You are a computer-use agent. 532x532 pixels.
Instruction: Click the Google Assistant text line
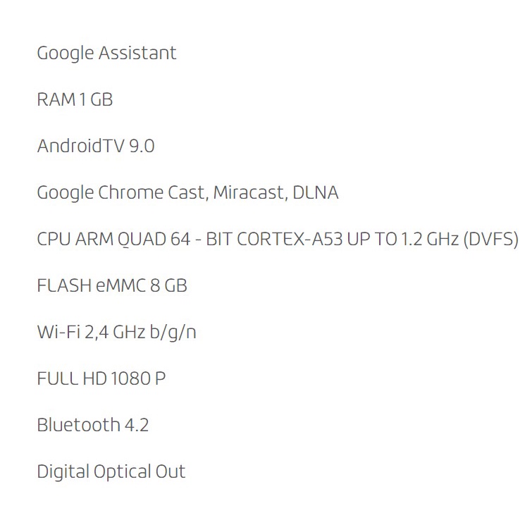pos(106,54)
